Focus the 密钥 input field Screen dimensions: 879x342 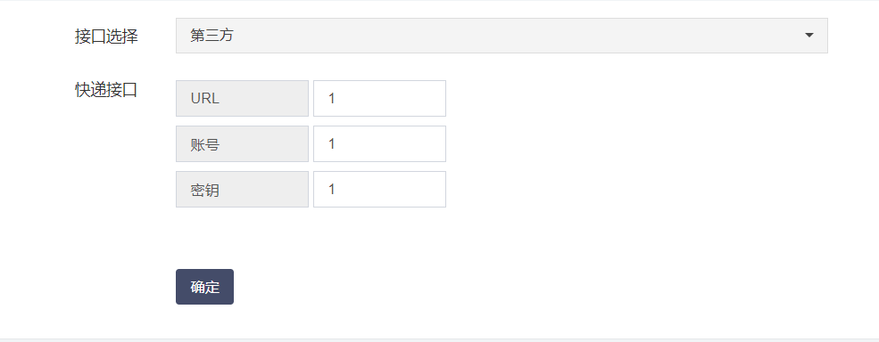pyautogui.click(x=379, y=189)
